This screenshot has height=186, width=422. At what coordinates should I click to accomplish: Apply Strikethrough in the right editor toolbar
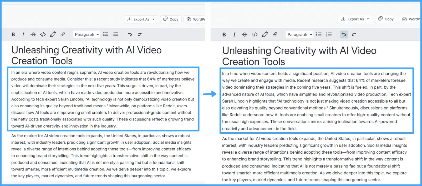(x=245, y=34)
